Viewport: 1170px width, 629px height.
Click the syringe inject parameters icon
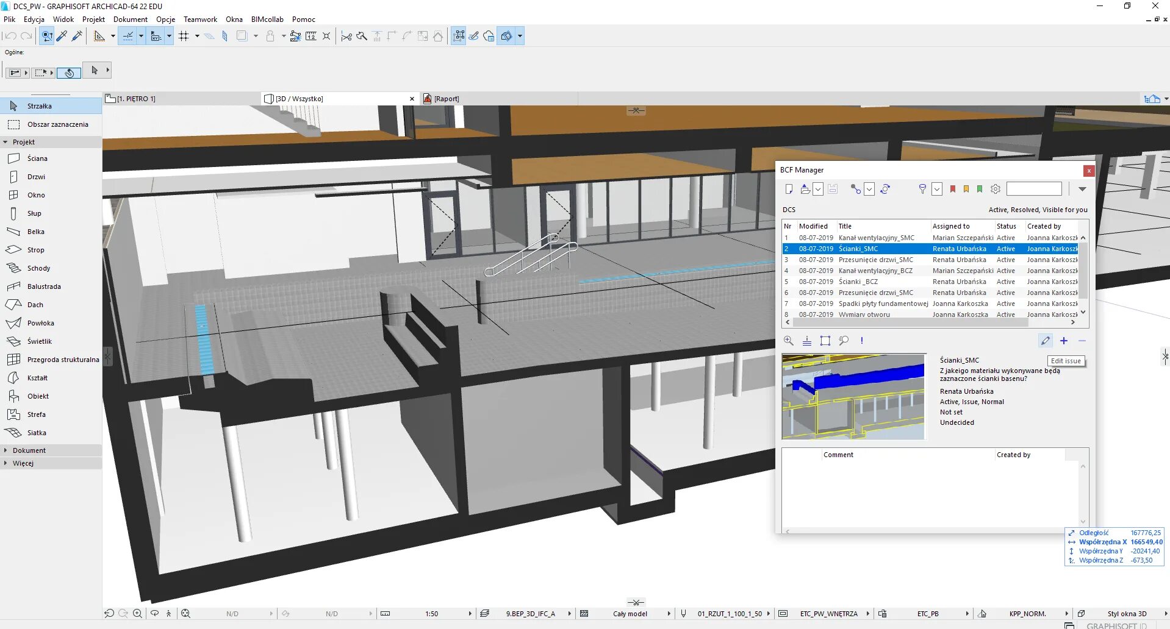pos(77,36)
